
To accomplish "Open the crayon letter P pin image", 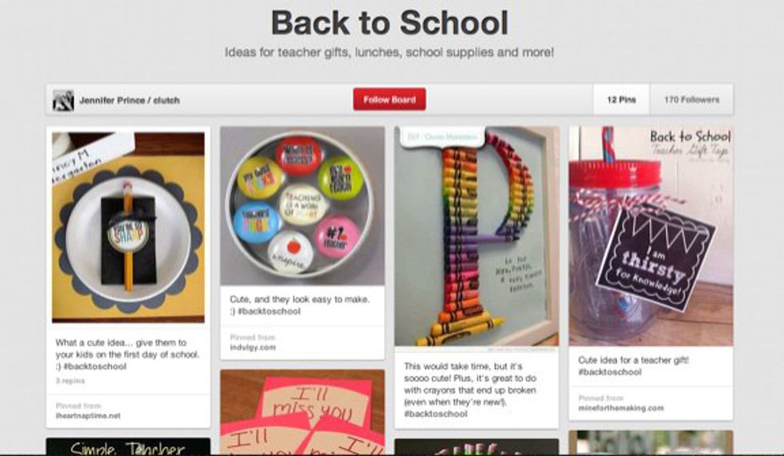I will (x=477, y=236).
